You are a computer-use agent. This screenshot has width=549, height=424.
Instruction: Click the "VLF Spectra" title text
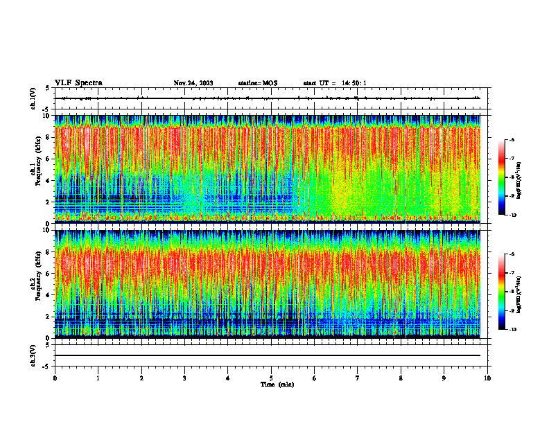(78, 83)
